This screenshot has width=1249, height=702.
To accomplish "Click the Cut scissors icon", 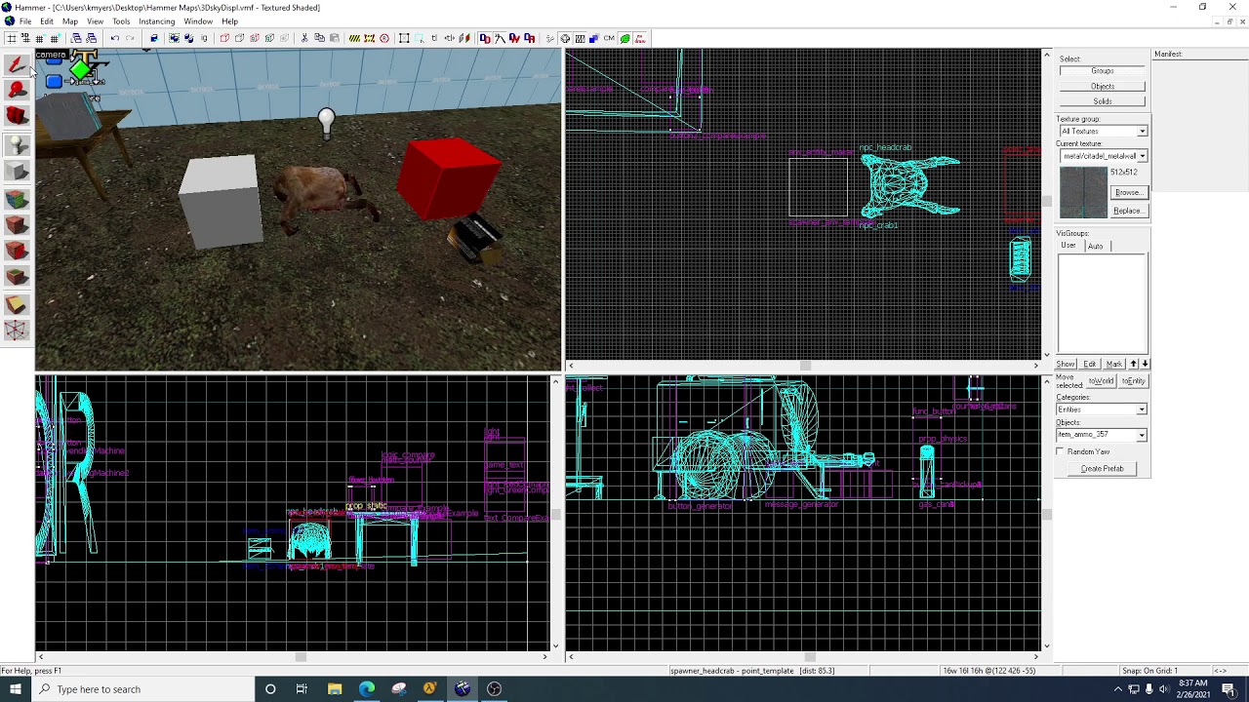I will tap(304, 38).
